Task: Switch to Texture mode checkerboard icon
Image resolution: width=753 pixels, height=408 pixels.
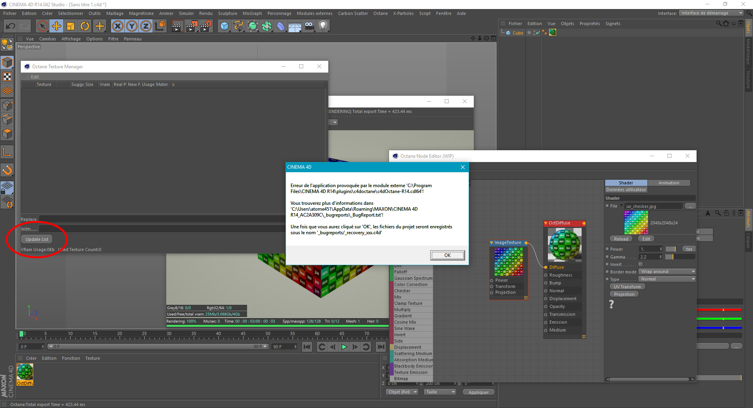Action: point(7,76)
